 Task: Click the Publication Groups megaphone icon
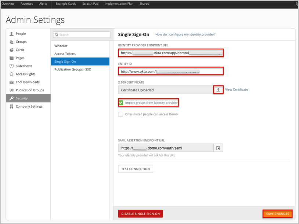pyautogui.click(x=12, y=91)
